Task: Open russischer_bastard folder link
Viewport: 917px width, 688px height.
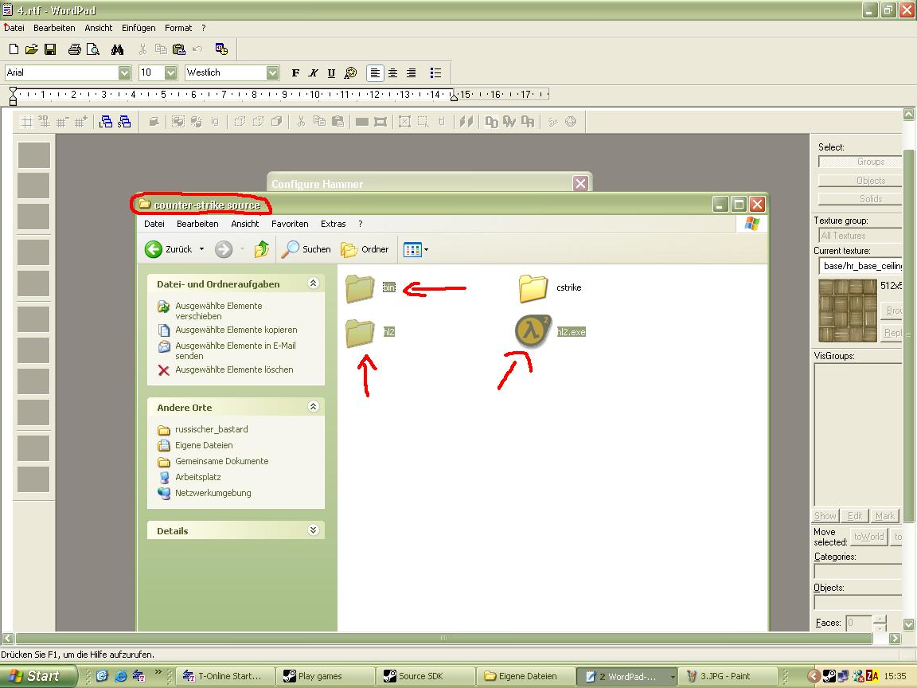Action: pyautogui.click(x=212, y=429)
